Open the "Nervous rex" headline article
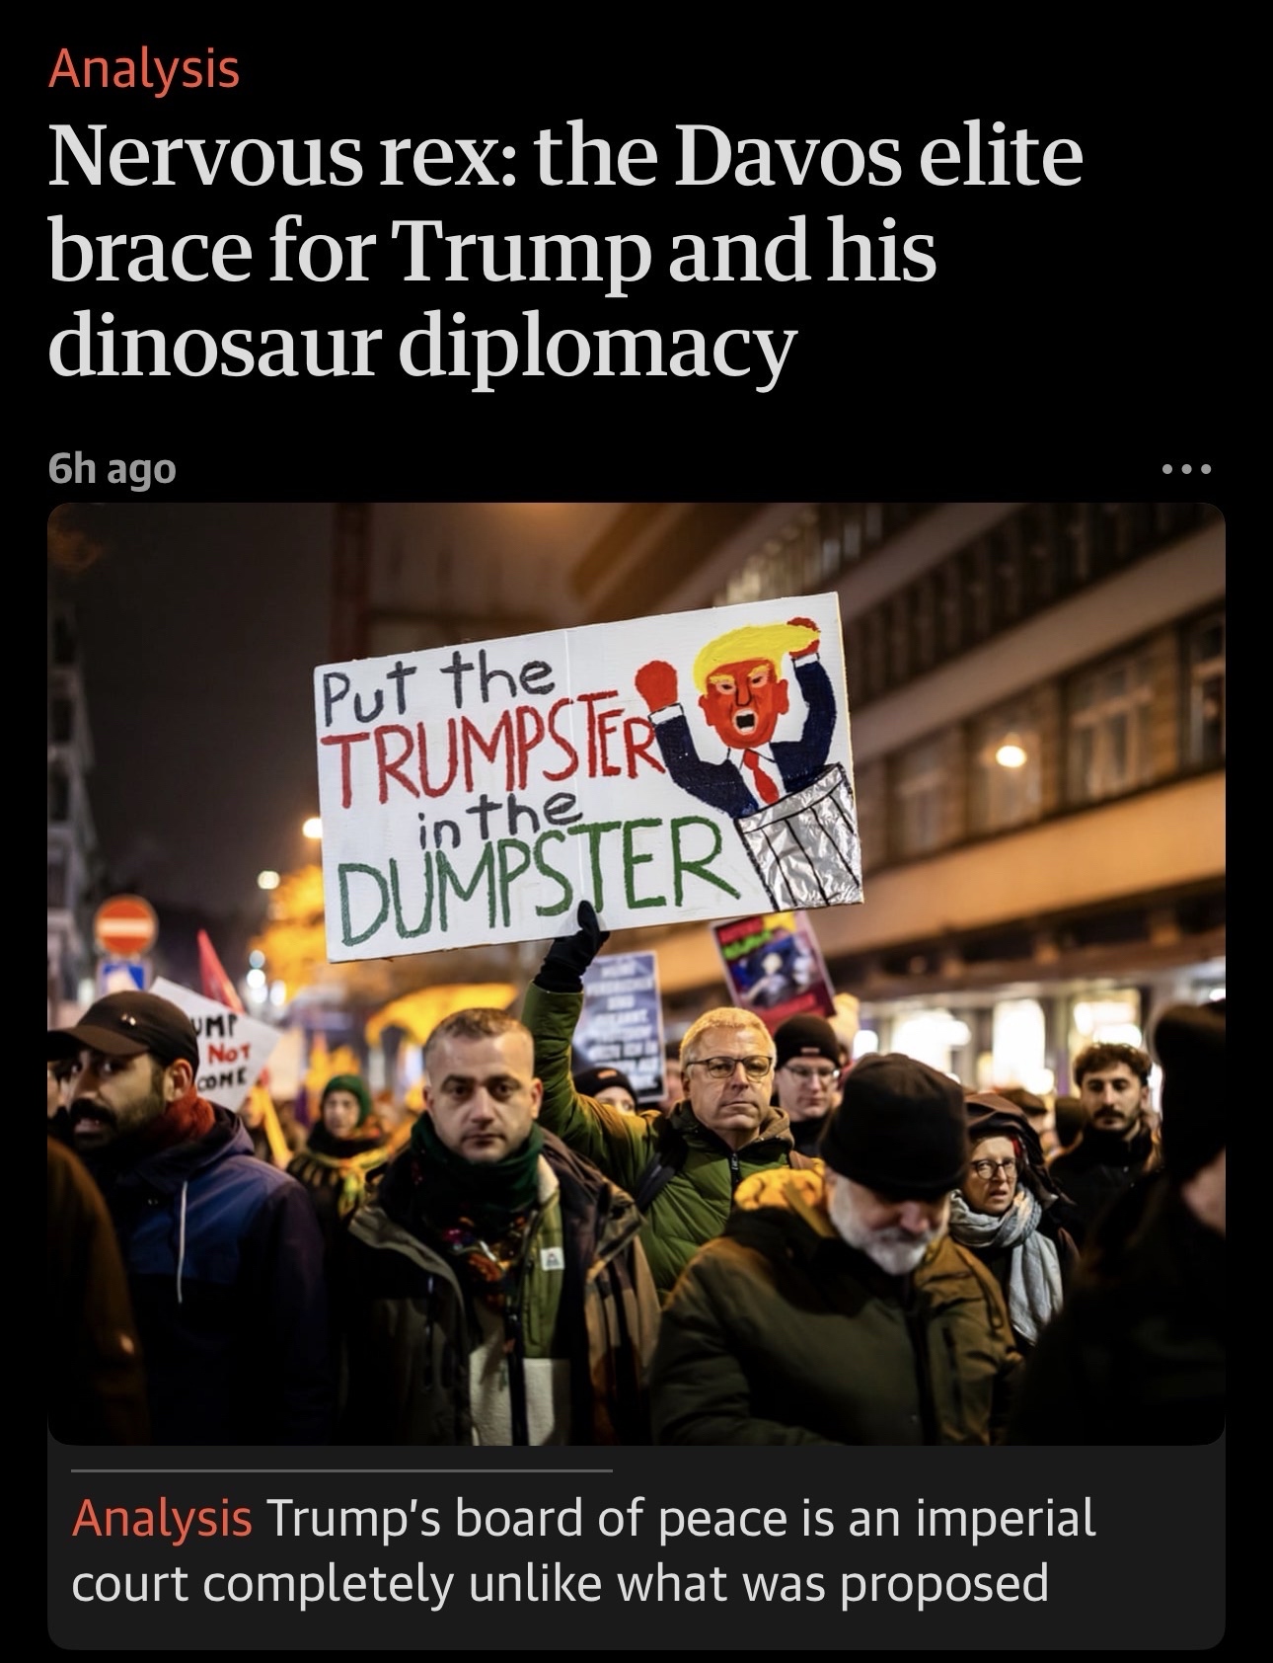Screen dimensions: 1273x1663 565,252
